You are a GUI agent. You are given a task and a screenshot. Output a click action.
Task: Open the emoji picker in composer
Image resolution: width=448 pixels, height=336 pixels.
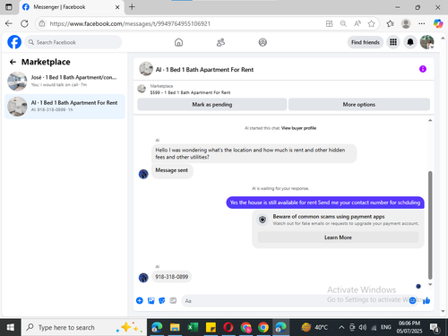pyautogui.click(x=412, y=300)
